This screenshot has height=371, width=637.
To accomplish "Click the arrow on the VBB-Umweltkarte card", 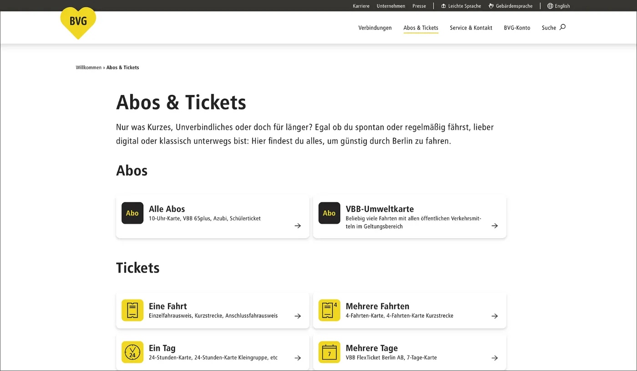I will click(495, 226).
